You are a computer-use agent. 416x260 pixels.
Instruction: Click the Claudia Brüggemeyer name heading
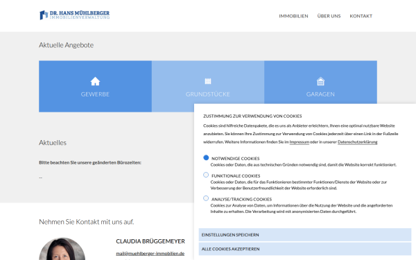tap(150, 241)
